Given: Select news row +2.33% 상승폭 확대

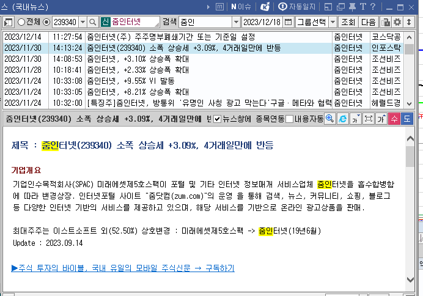Looking at the screenshot, I should click(x=204, y=70).
